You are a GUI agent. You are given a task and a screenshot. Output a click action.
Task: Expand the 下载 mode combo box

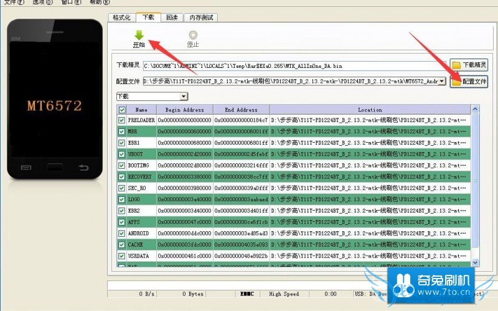tap(152, 97)
